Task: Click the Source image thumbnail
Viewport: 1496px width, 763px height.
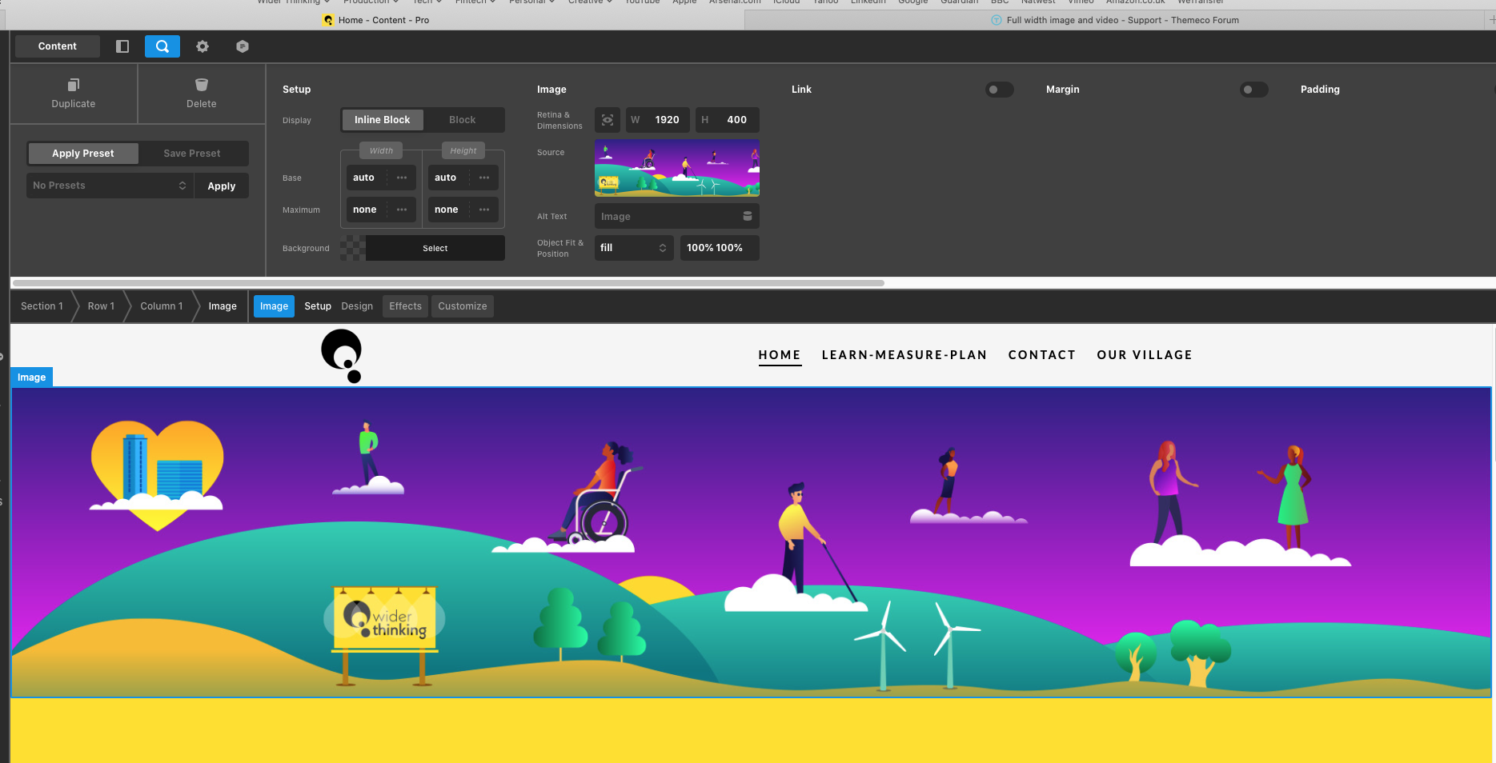Action: point(676,168)
